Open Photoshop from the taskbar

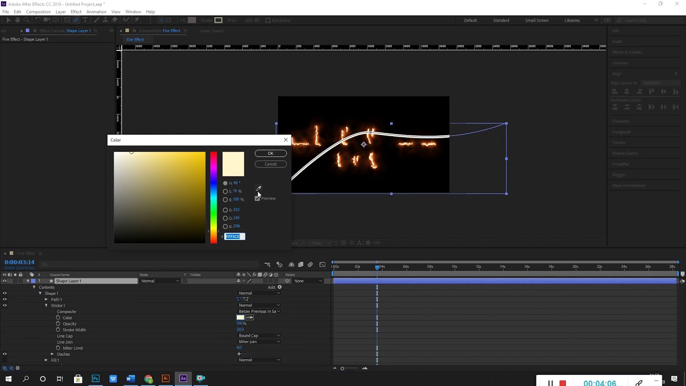[95, 378]
